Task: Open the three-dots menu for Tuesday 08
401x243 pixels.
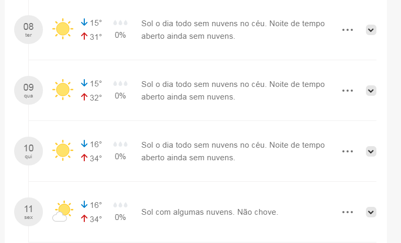Action: (x=348, y=30)
